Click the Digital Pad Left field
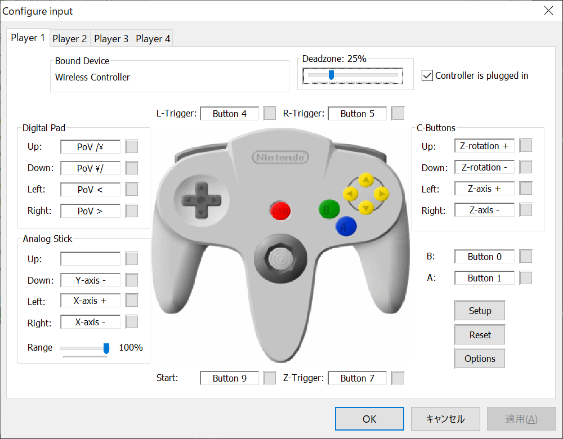 (x=90, y=190)
